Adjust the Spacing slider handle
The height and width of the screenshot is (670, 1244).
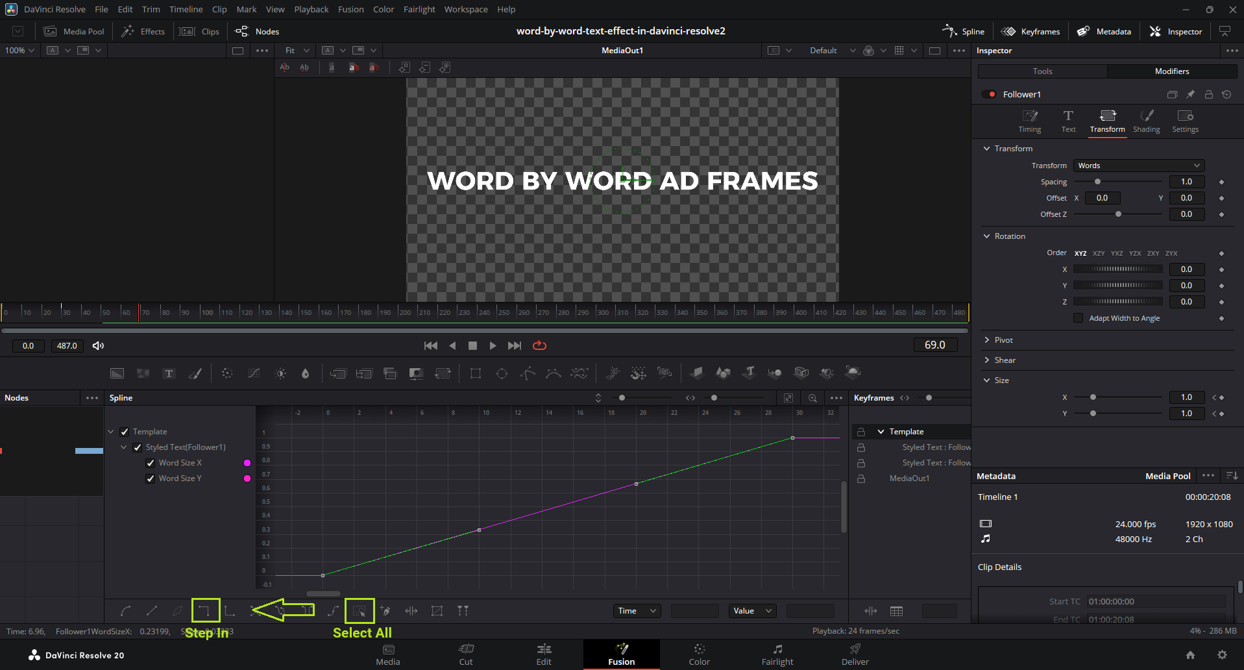(1097, 182)
